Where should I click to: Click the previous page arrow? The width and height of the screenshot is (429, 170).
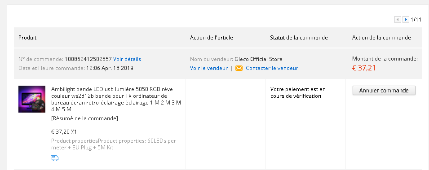pyautogui.click(x=398, y=20)
